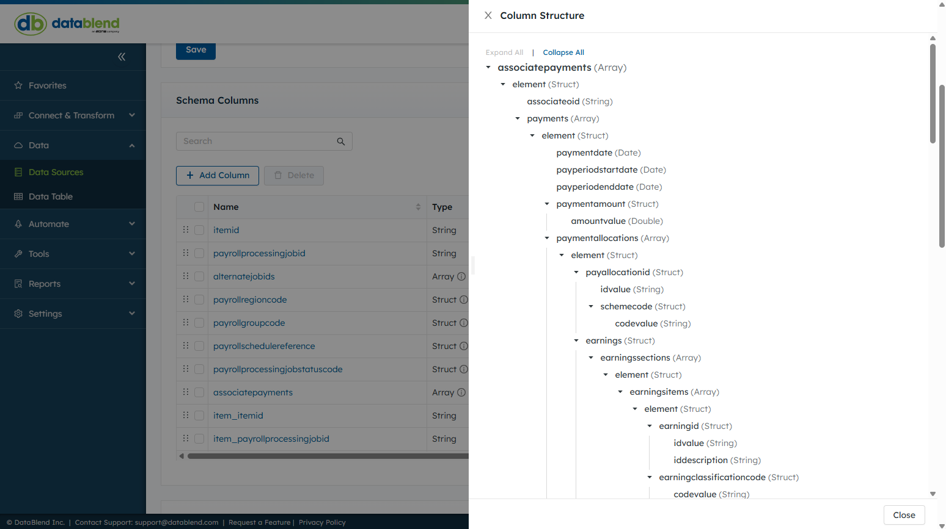This screenshot has height=529, width=946.
Task: Collapse the sidebar with double-chevron icon
Action: coord(122,57)
